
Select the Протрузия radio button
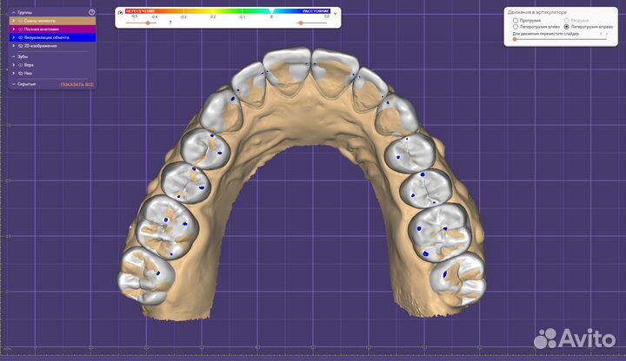pos(516,20)
